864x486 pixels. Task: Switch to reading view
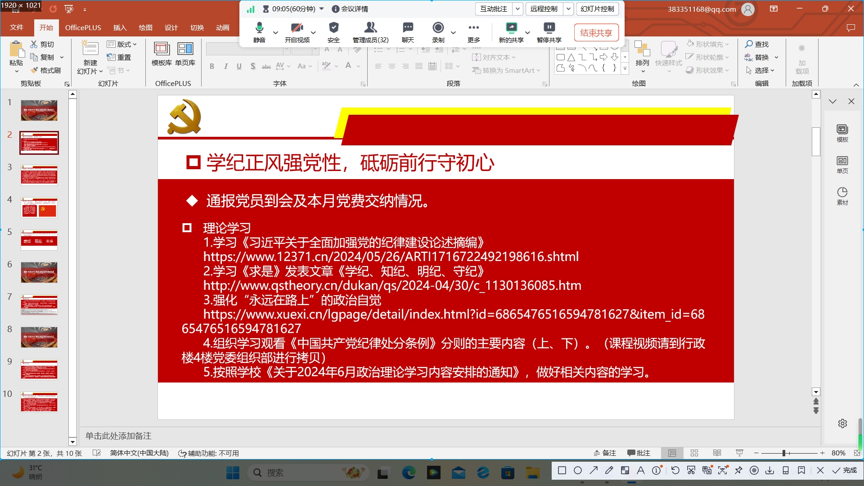[x=717, y=453]
